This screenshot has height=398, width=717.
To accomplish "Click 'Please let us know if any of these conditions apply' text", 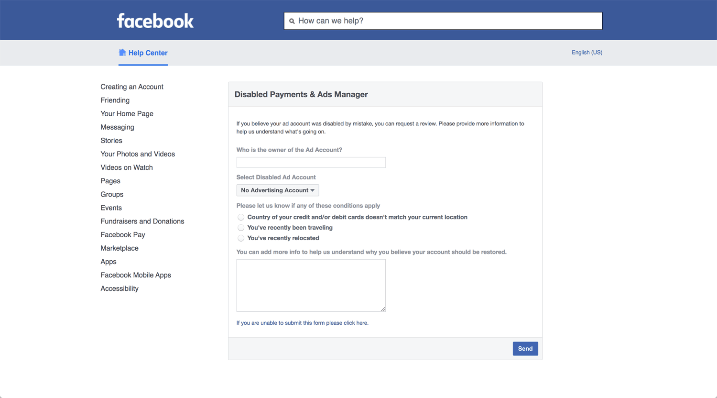I will point(308,206).
